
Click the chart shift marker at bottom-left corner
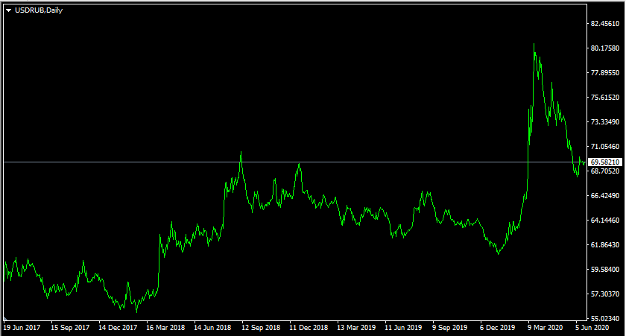[x=5, y=319]
